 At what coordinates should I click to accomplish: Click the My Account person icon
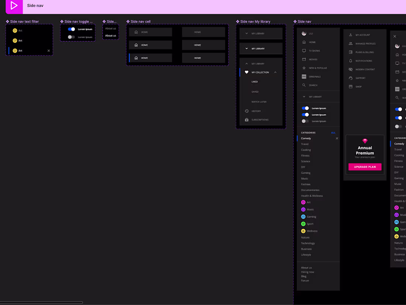(351, 35)
